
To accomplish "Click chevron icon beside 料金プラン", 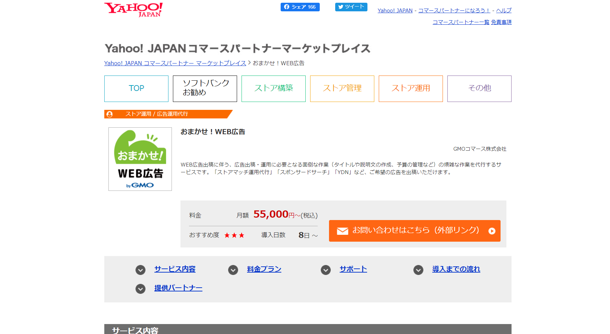I will pos(233,270).
